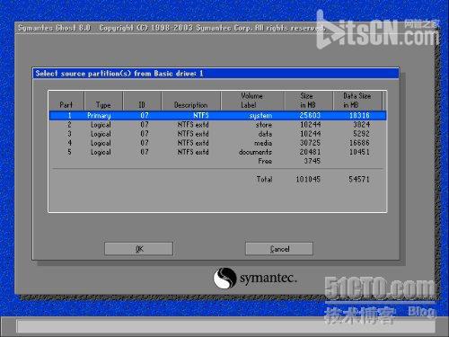The height and width of the screenshot is (337, 449).
Task: Click the data size value 5292
Action: pos(362,134)
